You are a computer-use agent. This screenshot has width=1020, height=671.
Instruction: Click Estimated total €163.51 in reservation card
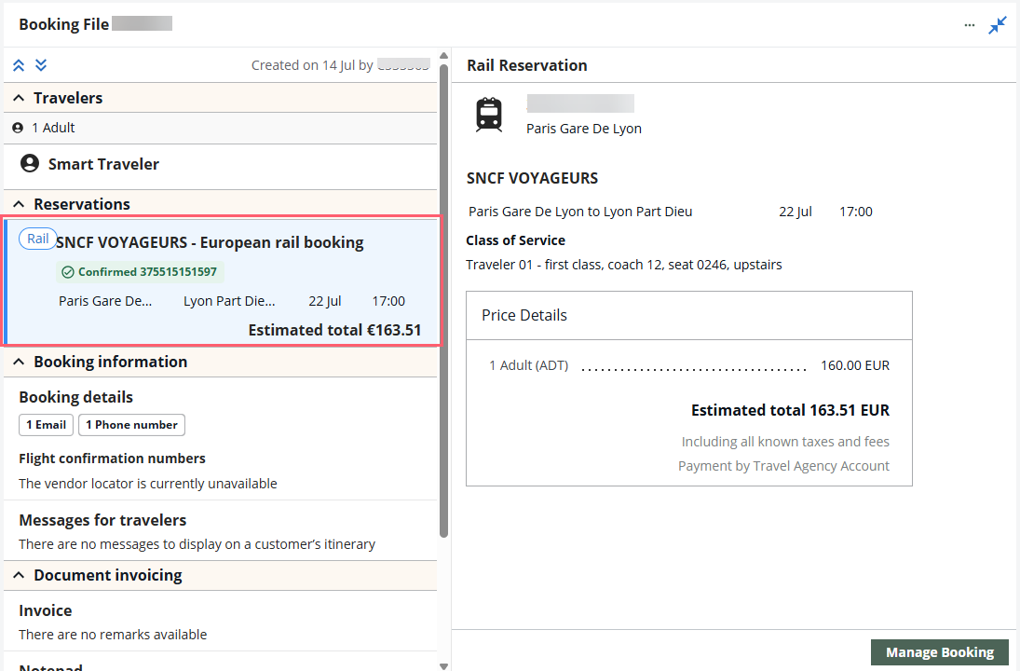pyautogui.click(x=334, y=330)
